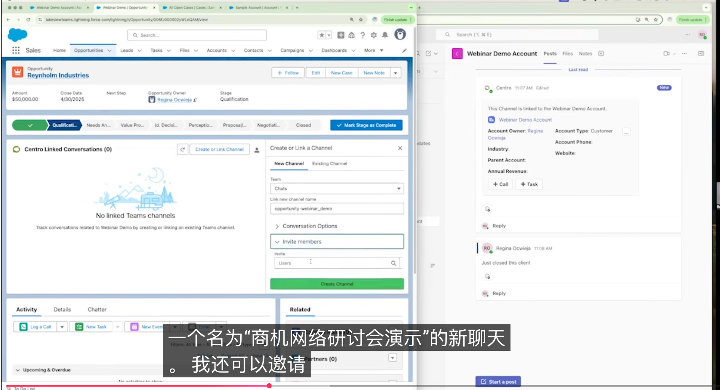The height and width of the screenshot is (390, 720).
Task: Switch to the Chatter tab
Action: (97, 310)
